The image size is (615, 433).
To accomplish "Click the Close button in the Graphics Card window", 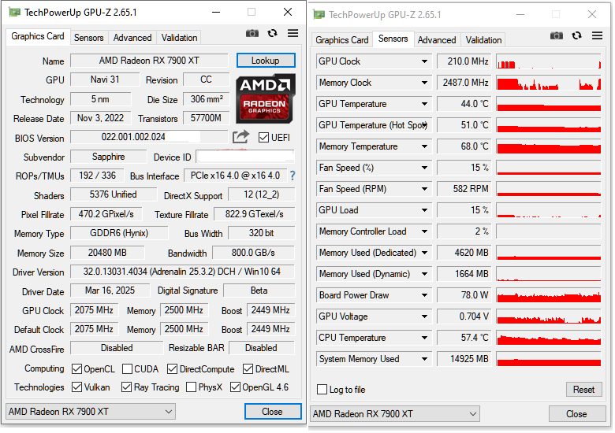I will tap(273, 412).
